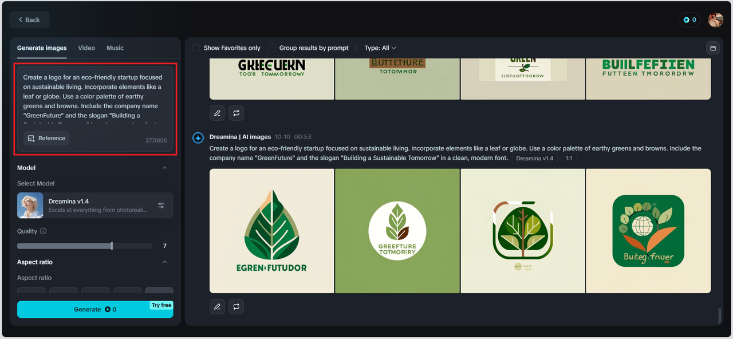Enable Group results by prompt checkbox
Image resolution: width=733 pixels, height=339 pixels.
272,48
